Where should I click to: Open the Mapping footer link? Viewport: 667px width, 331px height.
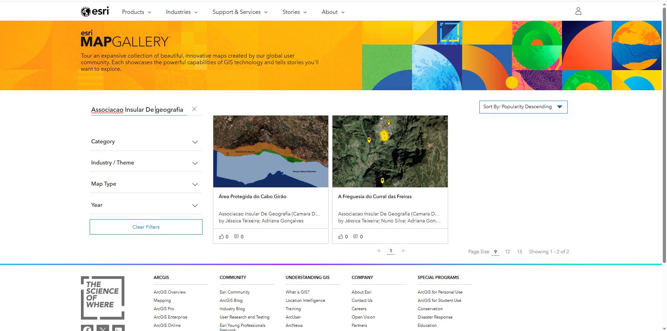pyautogui.click(x=162, y=300)
